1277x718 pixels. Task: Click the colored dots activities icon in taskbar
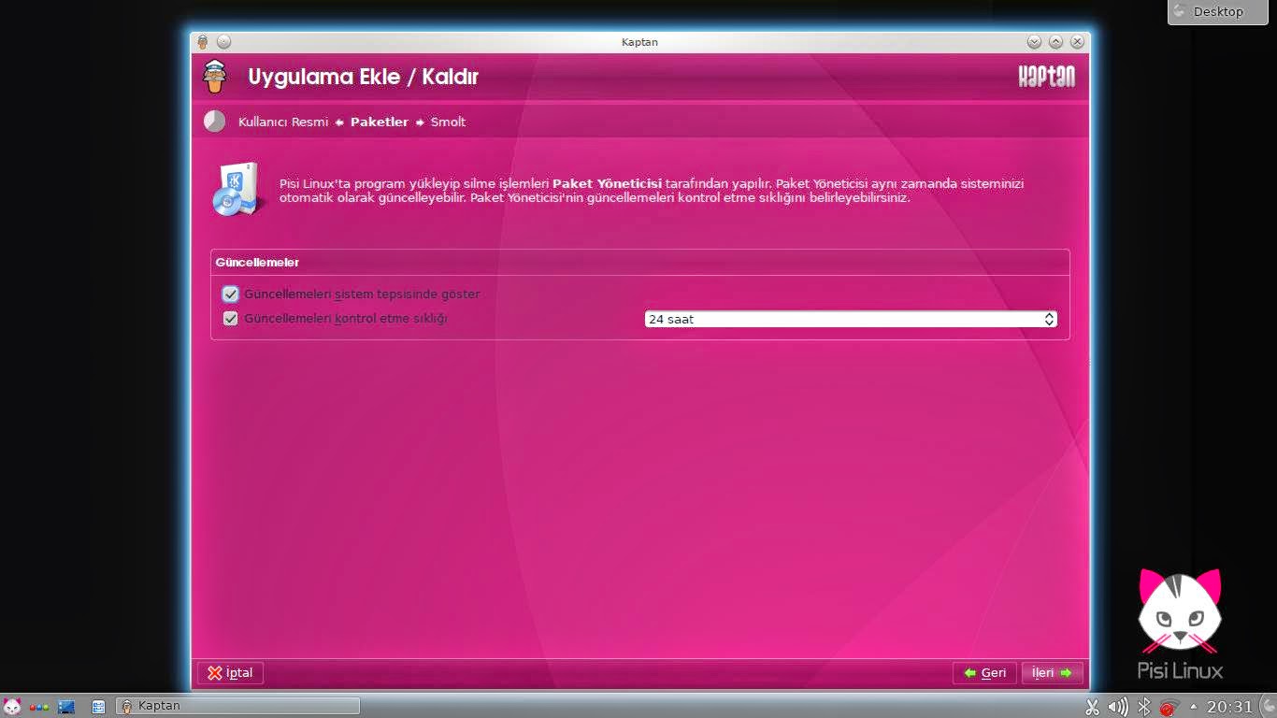[39, 707]
